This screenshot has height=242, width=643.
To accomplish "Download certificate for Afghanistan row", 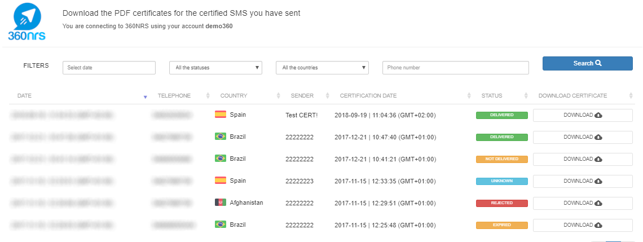I will (x=583, y=203).
